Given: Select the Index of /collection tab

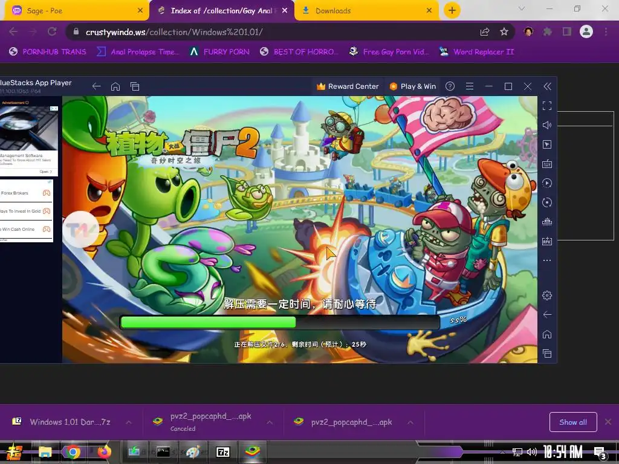Looking at the screenshot, I should click(221, 11).
